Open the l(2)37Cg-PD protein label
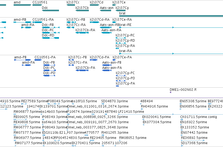This screenshot has width=223, height=147. [125, 78]
